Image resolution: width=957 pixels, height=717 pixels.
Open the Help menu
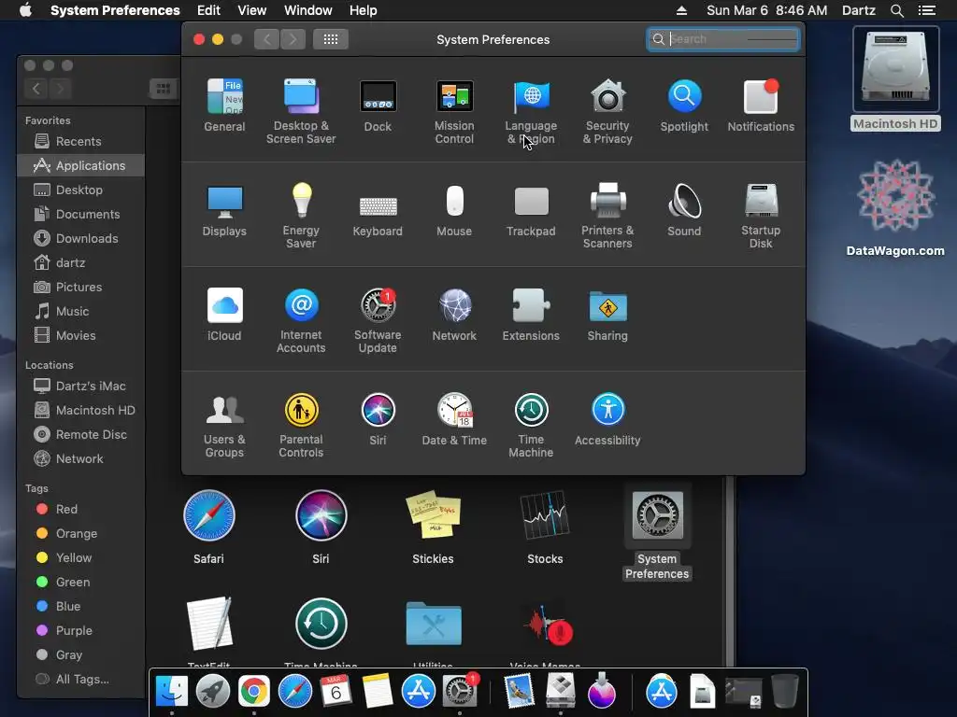pyautogui.click(x=364, y=10)
